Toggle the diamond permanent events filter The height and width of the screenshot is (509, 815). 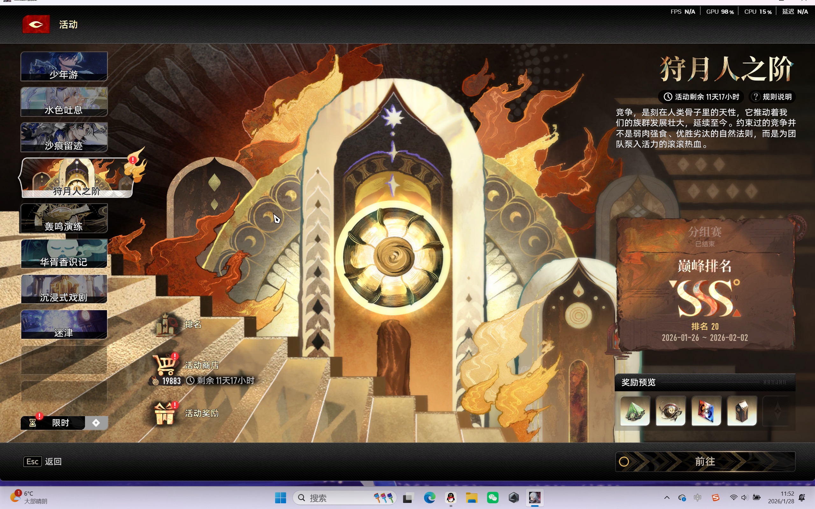point(96,423)
